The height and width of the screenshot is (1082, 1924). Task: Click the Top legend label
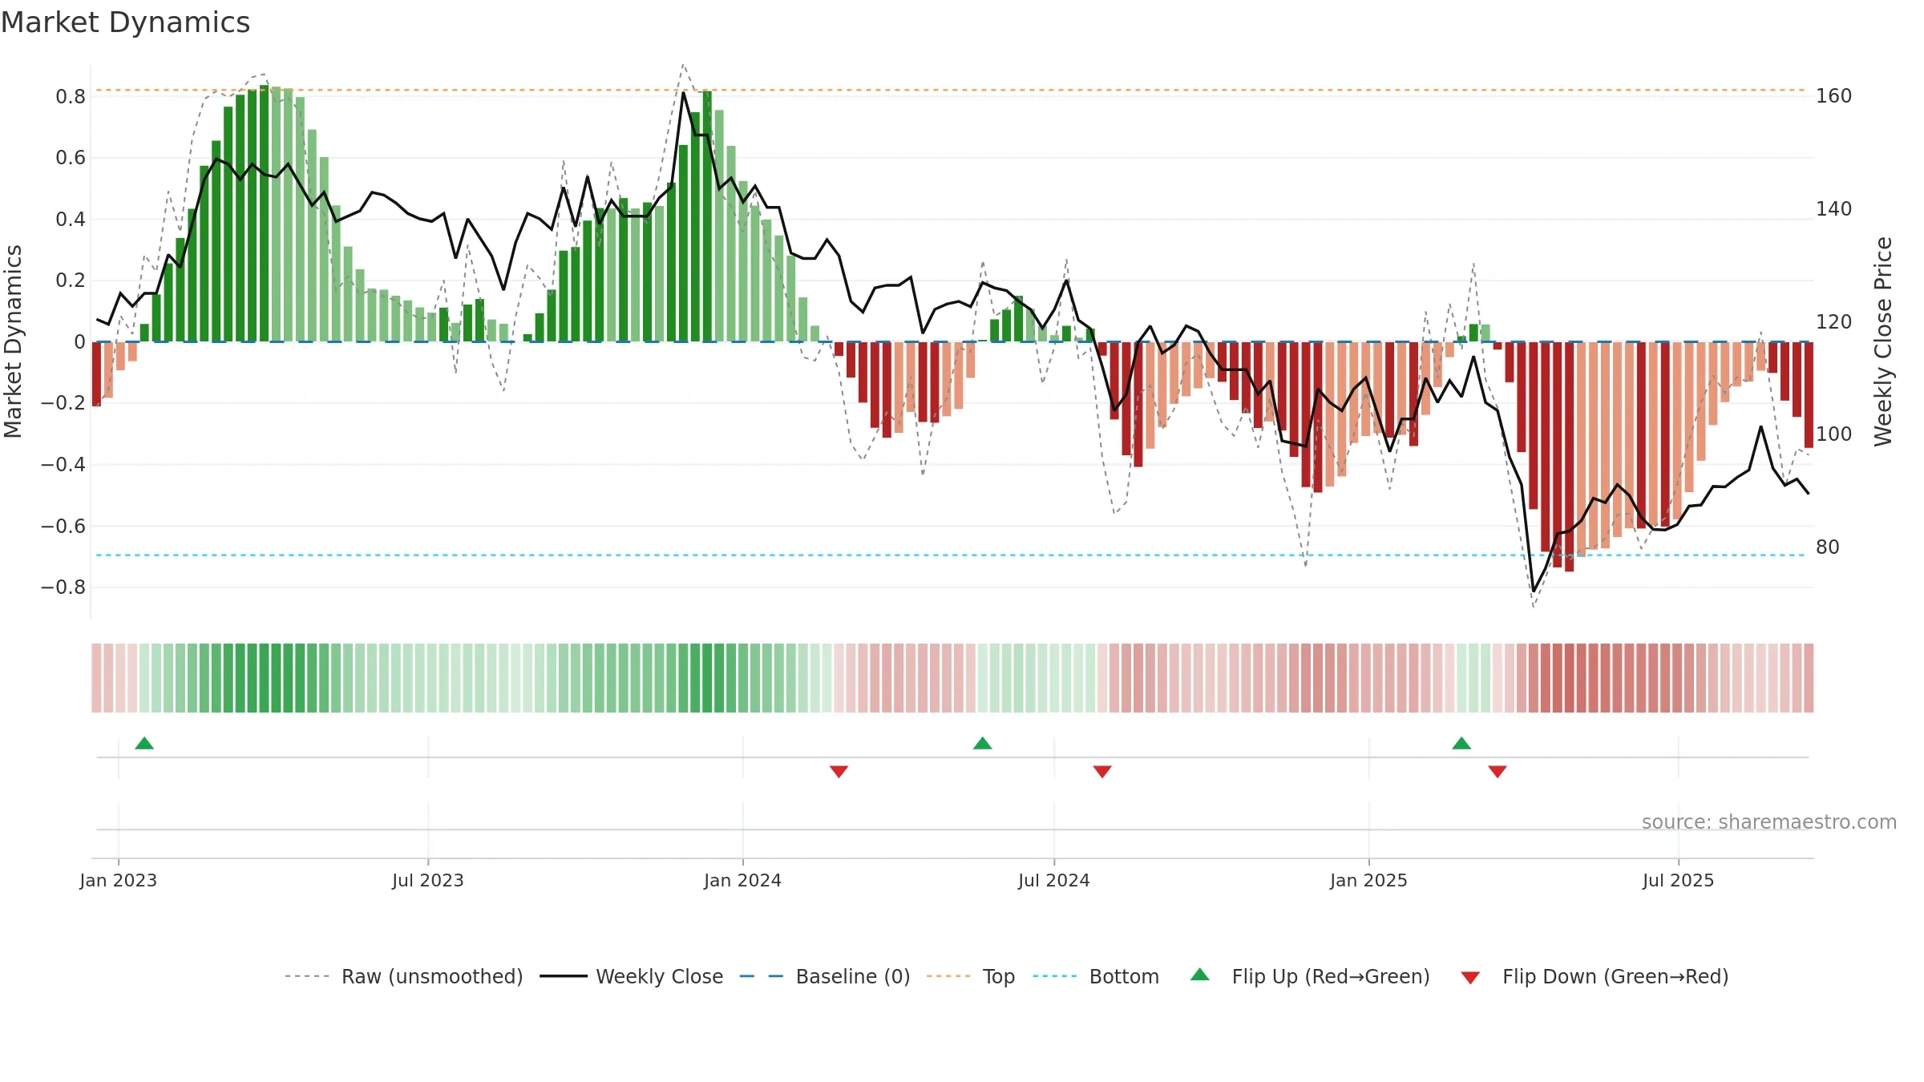pos(999,976)
